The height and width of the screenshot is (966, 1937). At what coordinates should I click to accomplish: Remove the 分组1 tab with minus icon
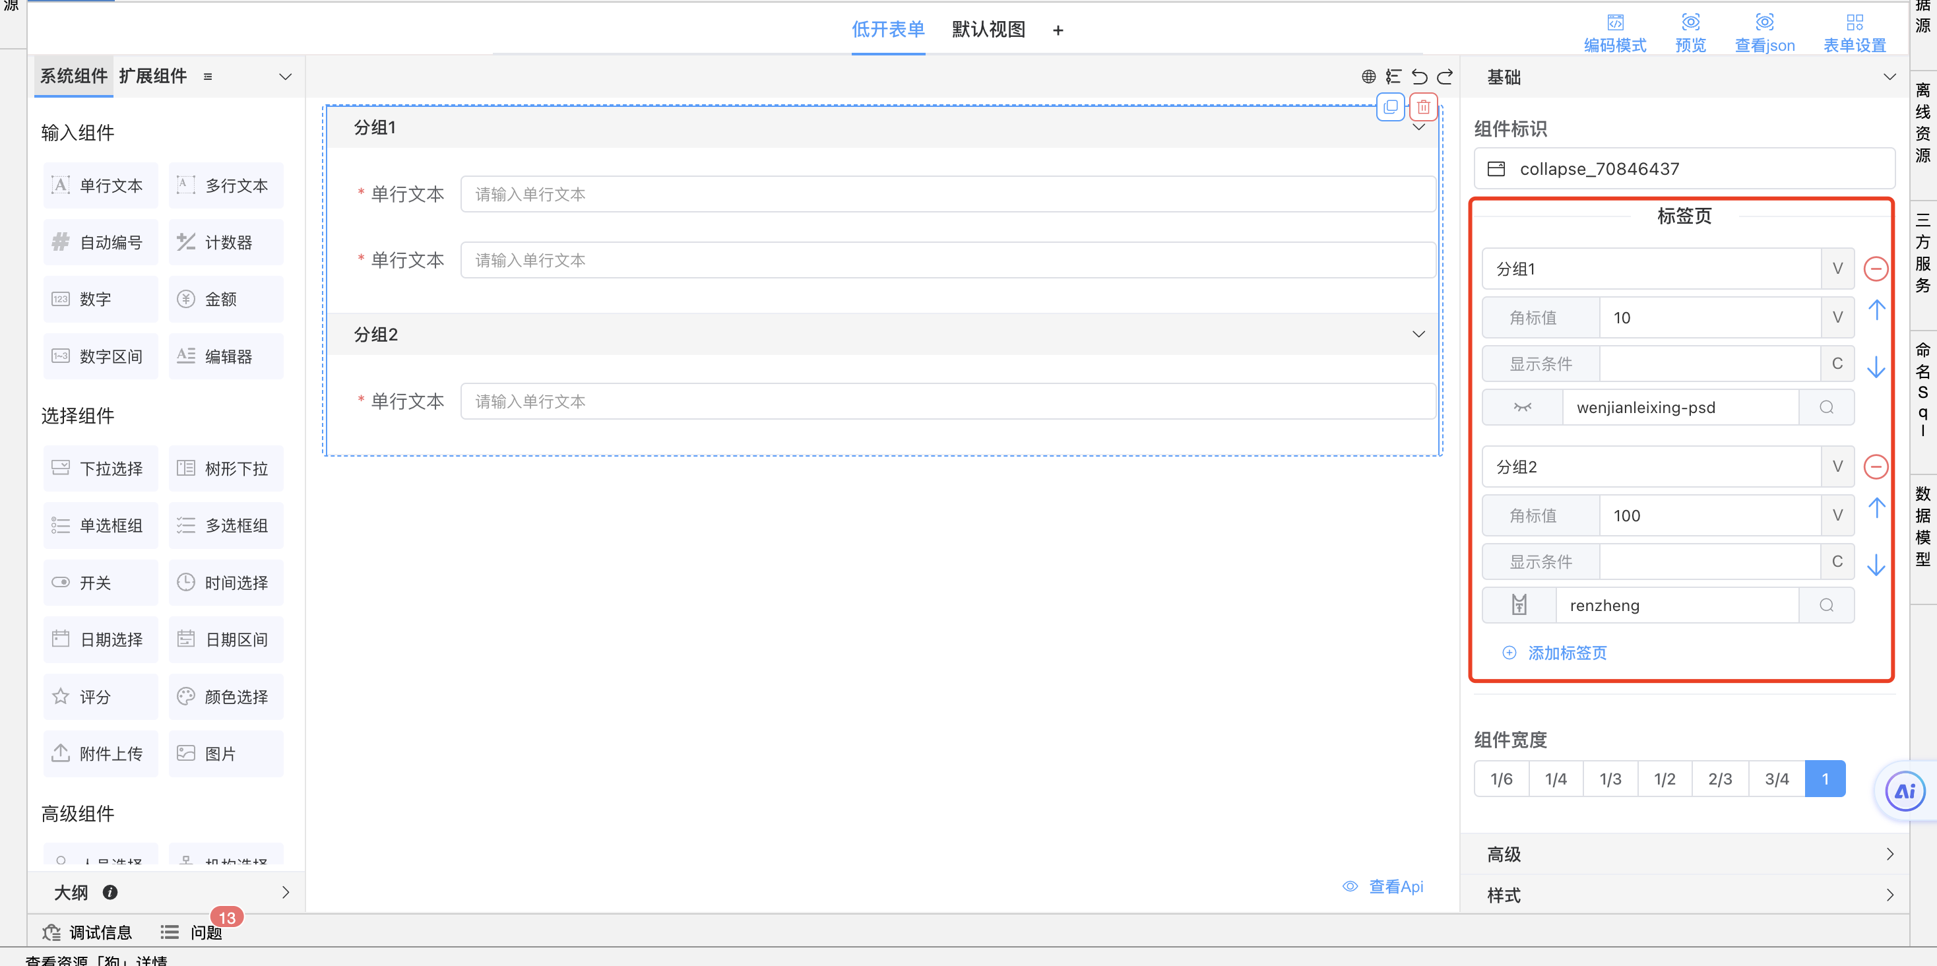[x=1876, y=269]
